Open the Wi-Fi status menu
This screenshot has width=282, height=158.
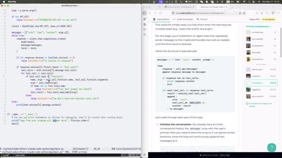244,2
